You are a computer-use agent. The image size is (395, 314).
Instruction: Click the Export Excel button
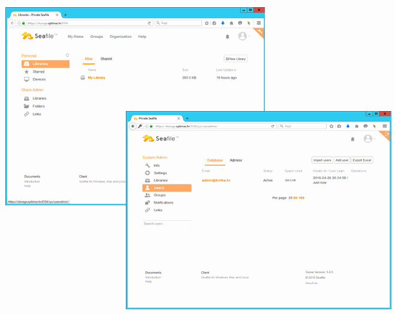[x=362, y=160]
